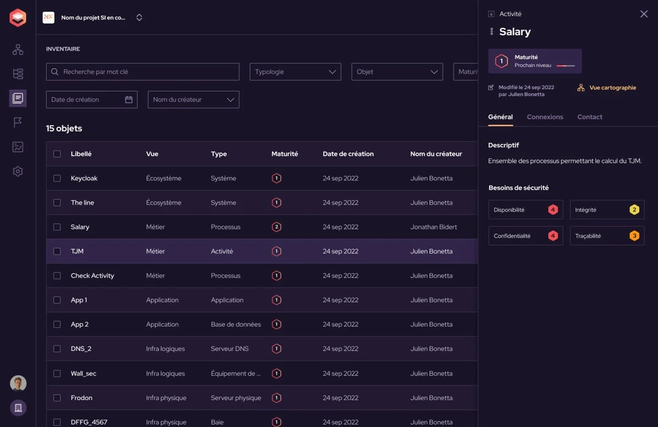
Task: Close the Salary details panel
Action: pyautogui.click(x=644, y=14)
